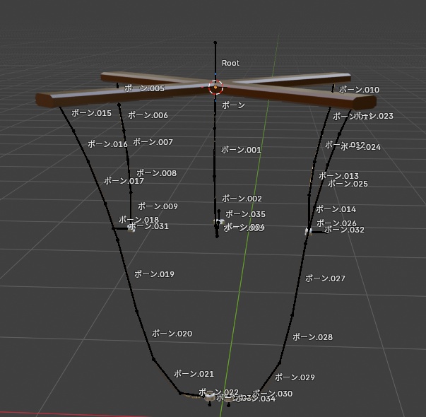Click the ボーン.002 bone label

(242, 199)
